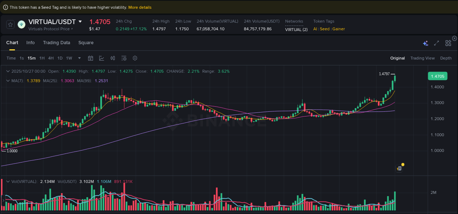Image resolution: width=458 pixels, height=214 pixels.
Task: Open the date range calendar icon
Action: point(91,58)
